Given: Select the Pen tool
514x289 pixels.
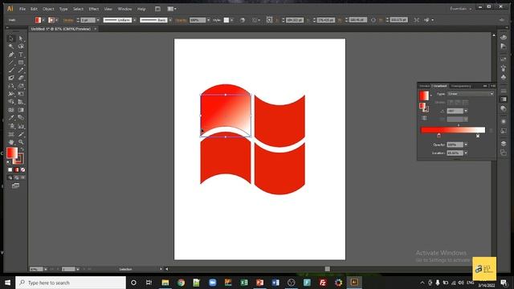Looking at the screenshot, I should 11,55.
